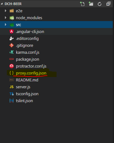Click the src code folder icon
The height and width of the screenshot is (143, 114).
(x=12, y=25)
